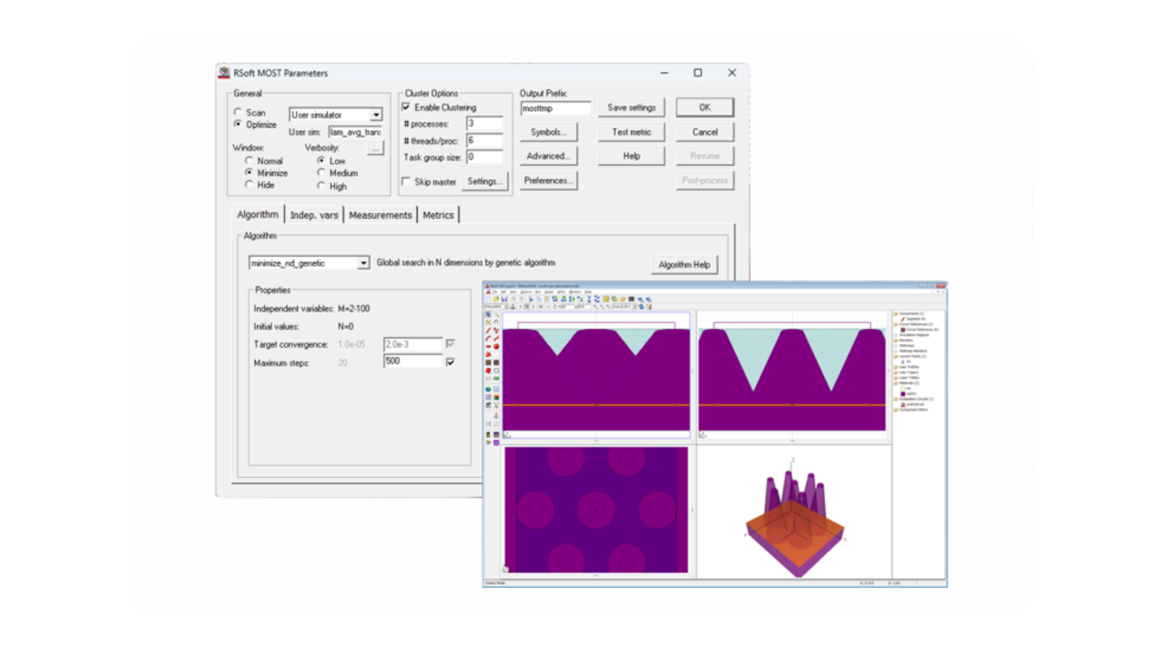Select the red sphere tool in CAD sidebar
1162x653 pixels.
pos(496,346)
